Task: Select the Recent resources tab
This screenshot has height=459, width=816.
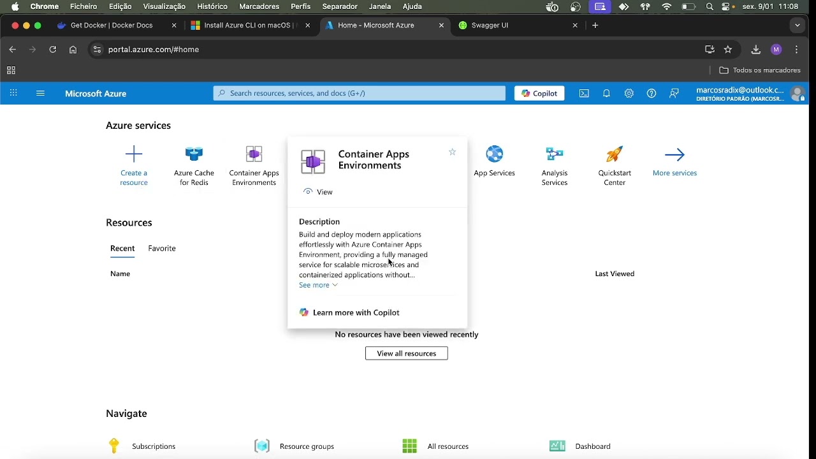Action: pos(122,248)
